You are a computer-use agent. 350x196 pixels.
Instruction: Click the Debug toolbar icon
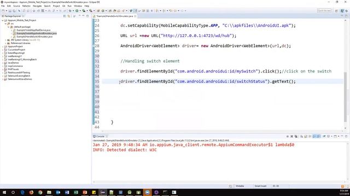pos(70,11)
